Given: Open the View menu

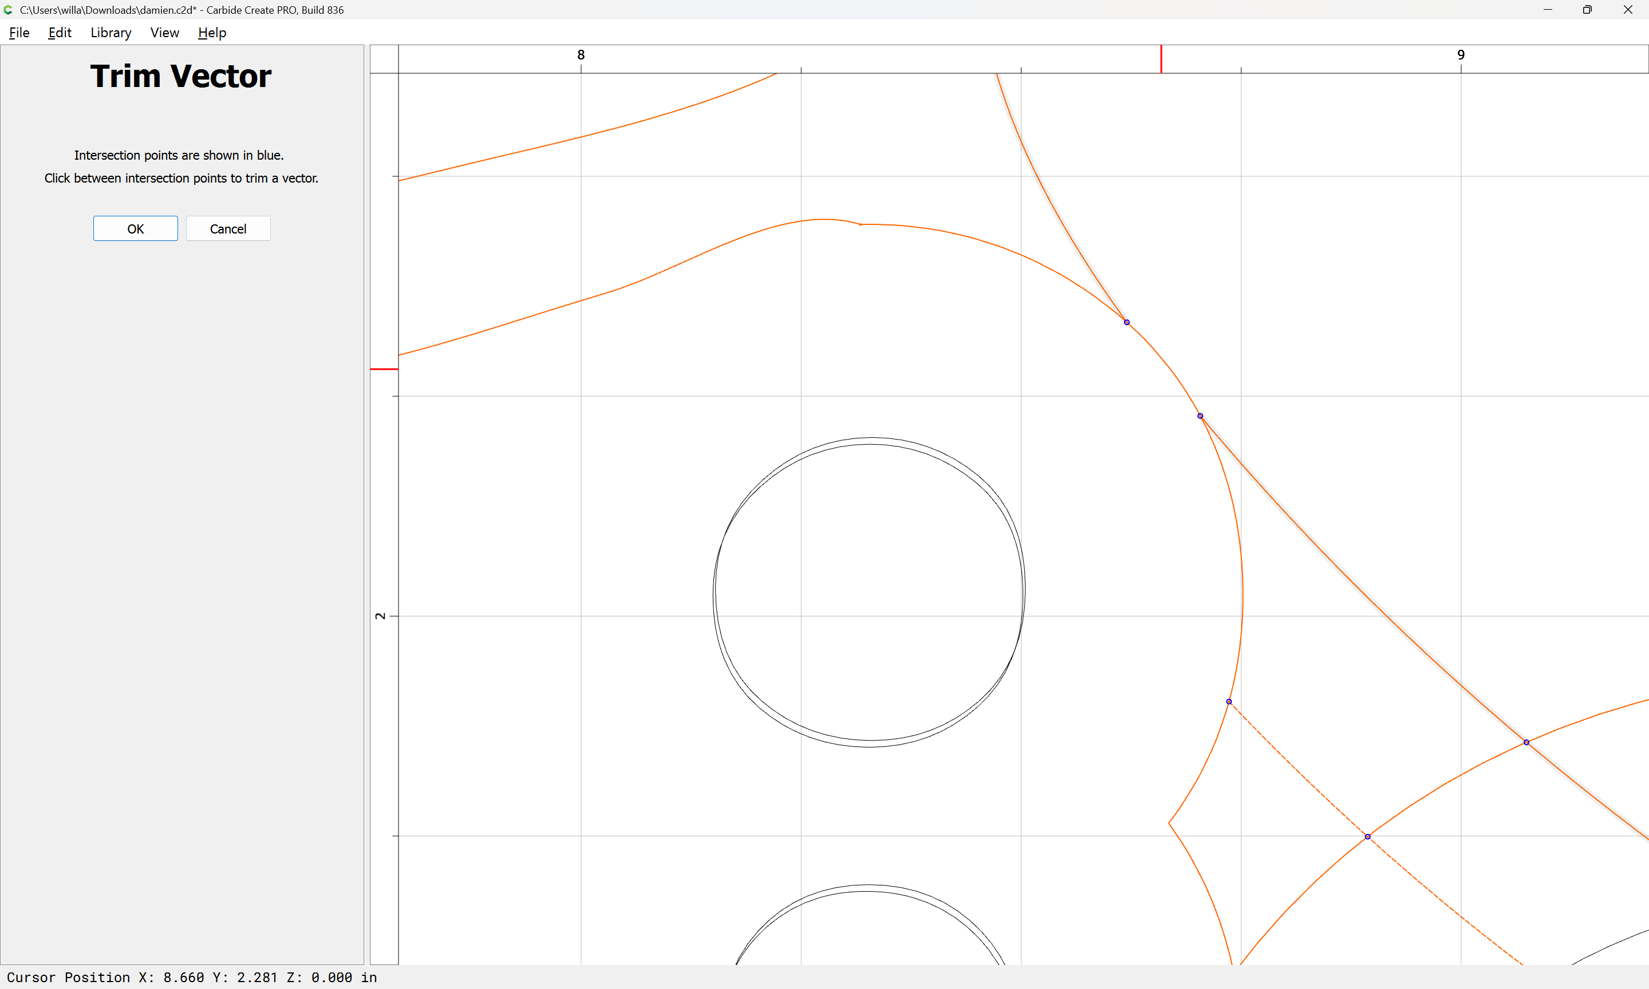Looking at the screenshot, I should point(164,33).
